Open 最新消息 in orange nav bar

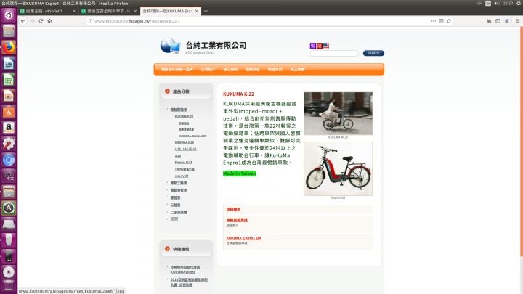coord(253,70)
